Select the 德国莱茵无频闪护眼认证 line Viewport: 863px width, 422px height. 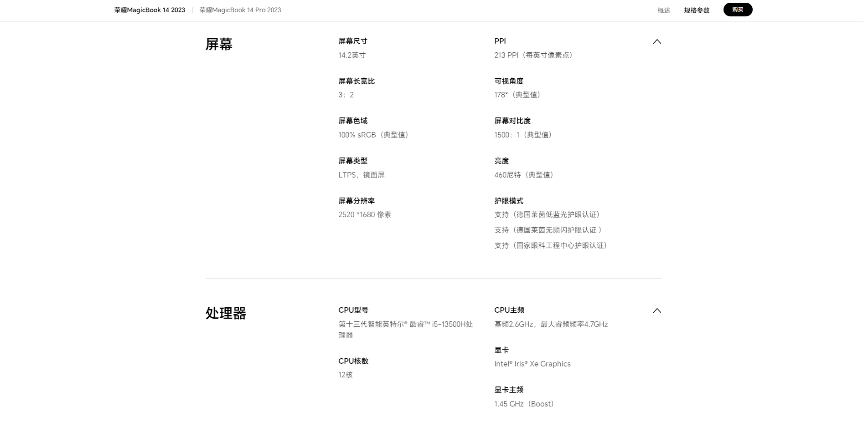(x=548, y=230)
